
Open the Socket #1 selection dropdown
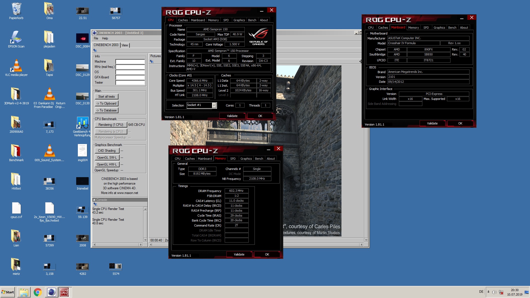click(x=214, y=105)
